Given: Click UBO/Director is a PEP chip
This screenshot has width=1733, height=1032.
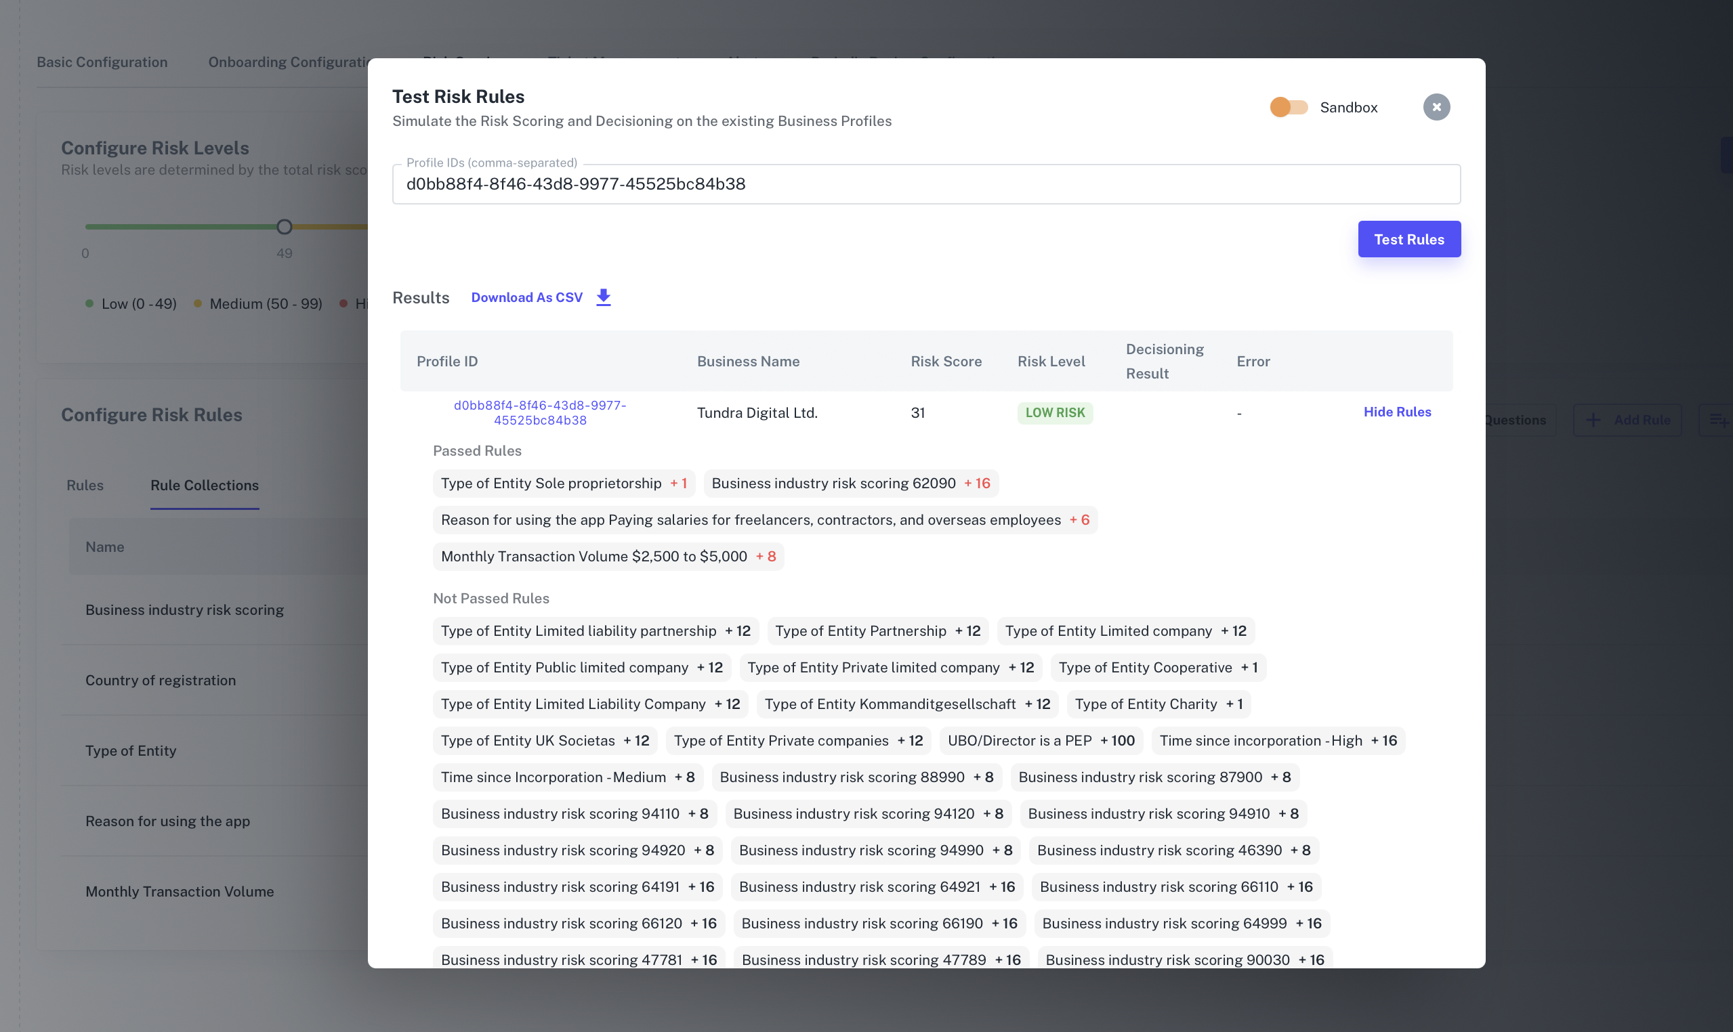Looking at the screenshot, I should 1041,741.
